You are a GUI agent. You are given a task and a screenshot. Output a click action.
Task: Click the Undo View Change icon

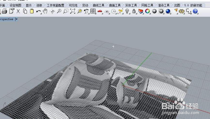pos(86,11)
